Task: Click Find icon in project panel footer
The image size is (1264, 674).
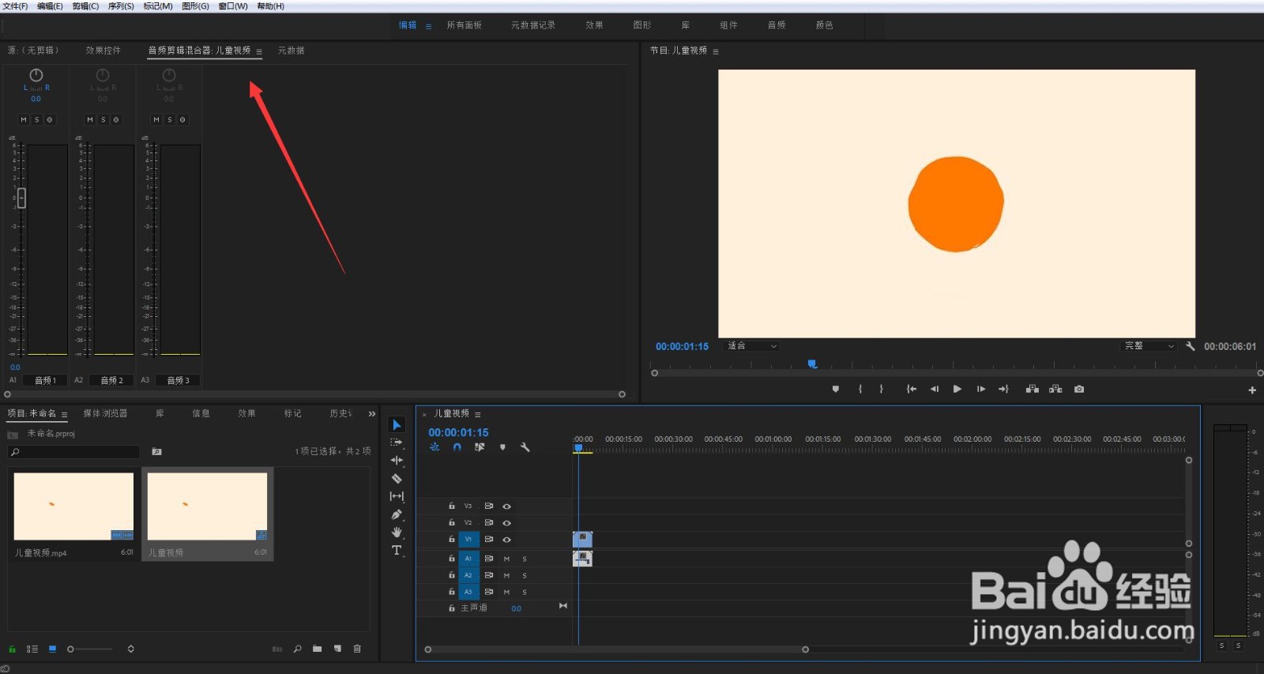Action: tap(298, 649)
